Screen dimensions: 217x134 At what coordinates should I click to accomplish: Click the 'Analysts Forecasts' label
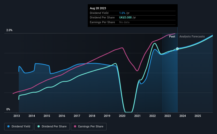tap(192, 36)
